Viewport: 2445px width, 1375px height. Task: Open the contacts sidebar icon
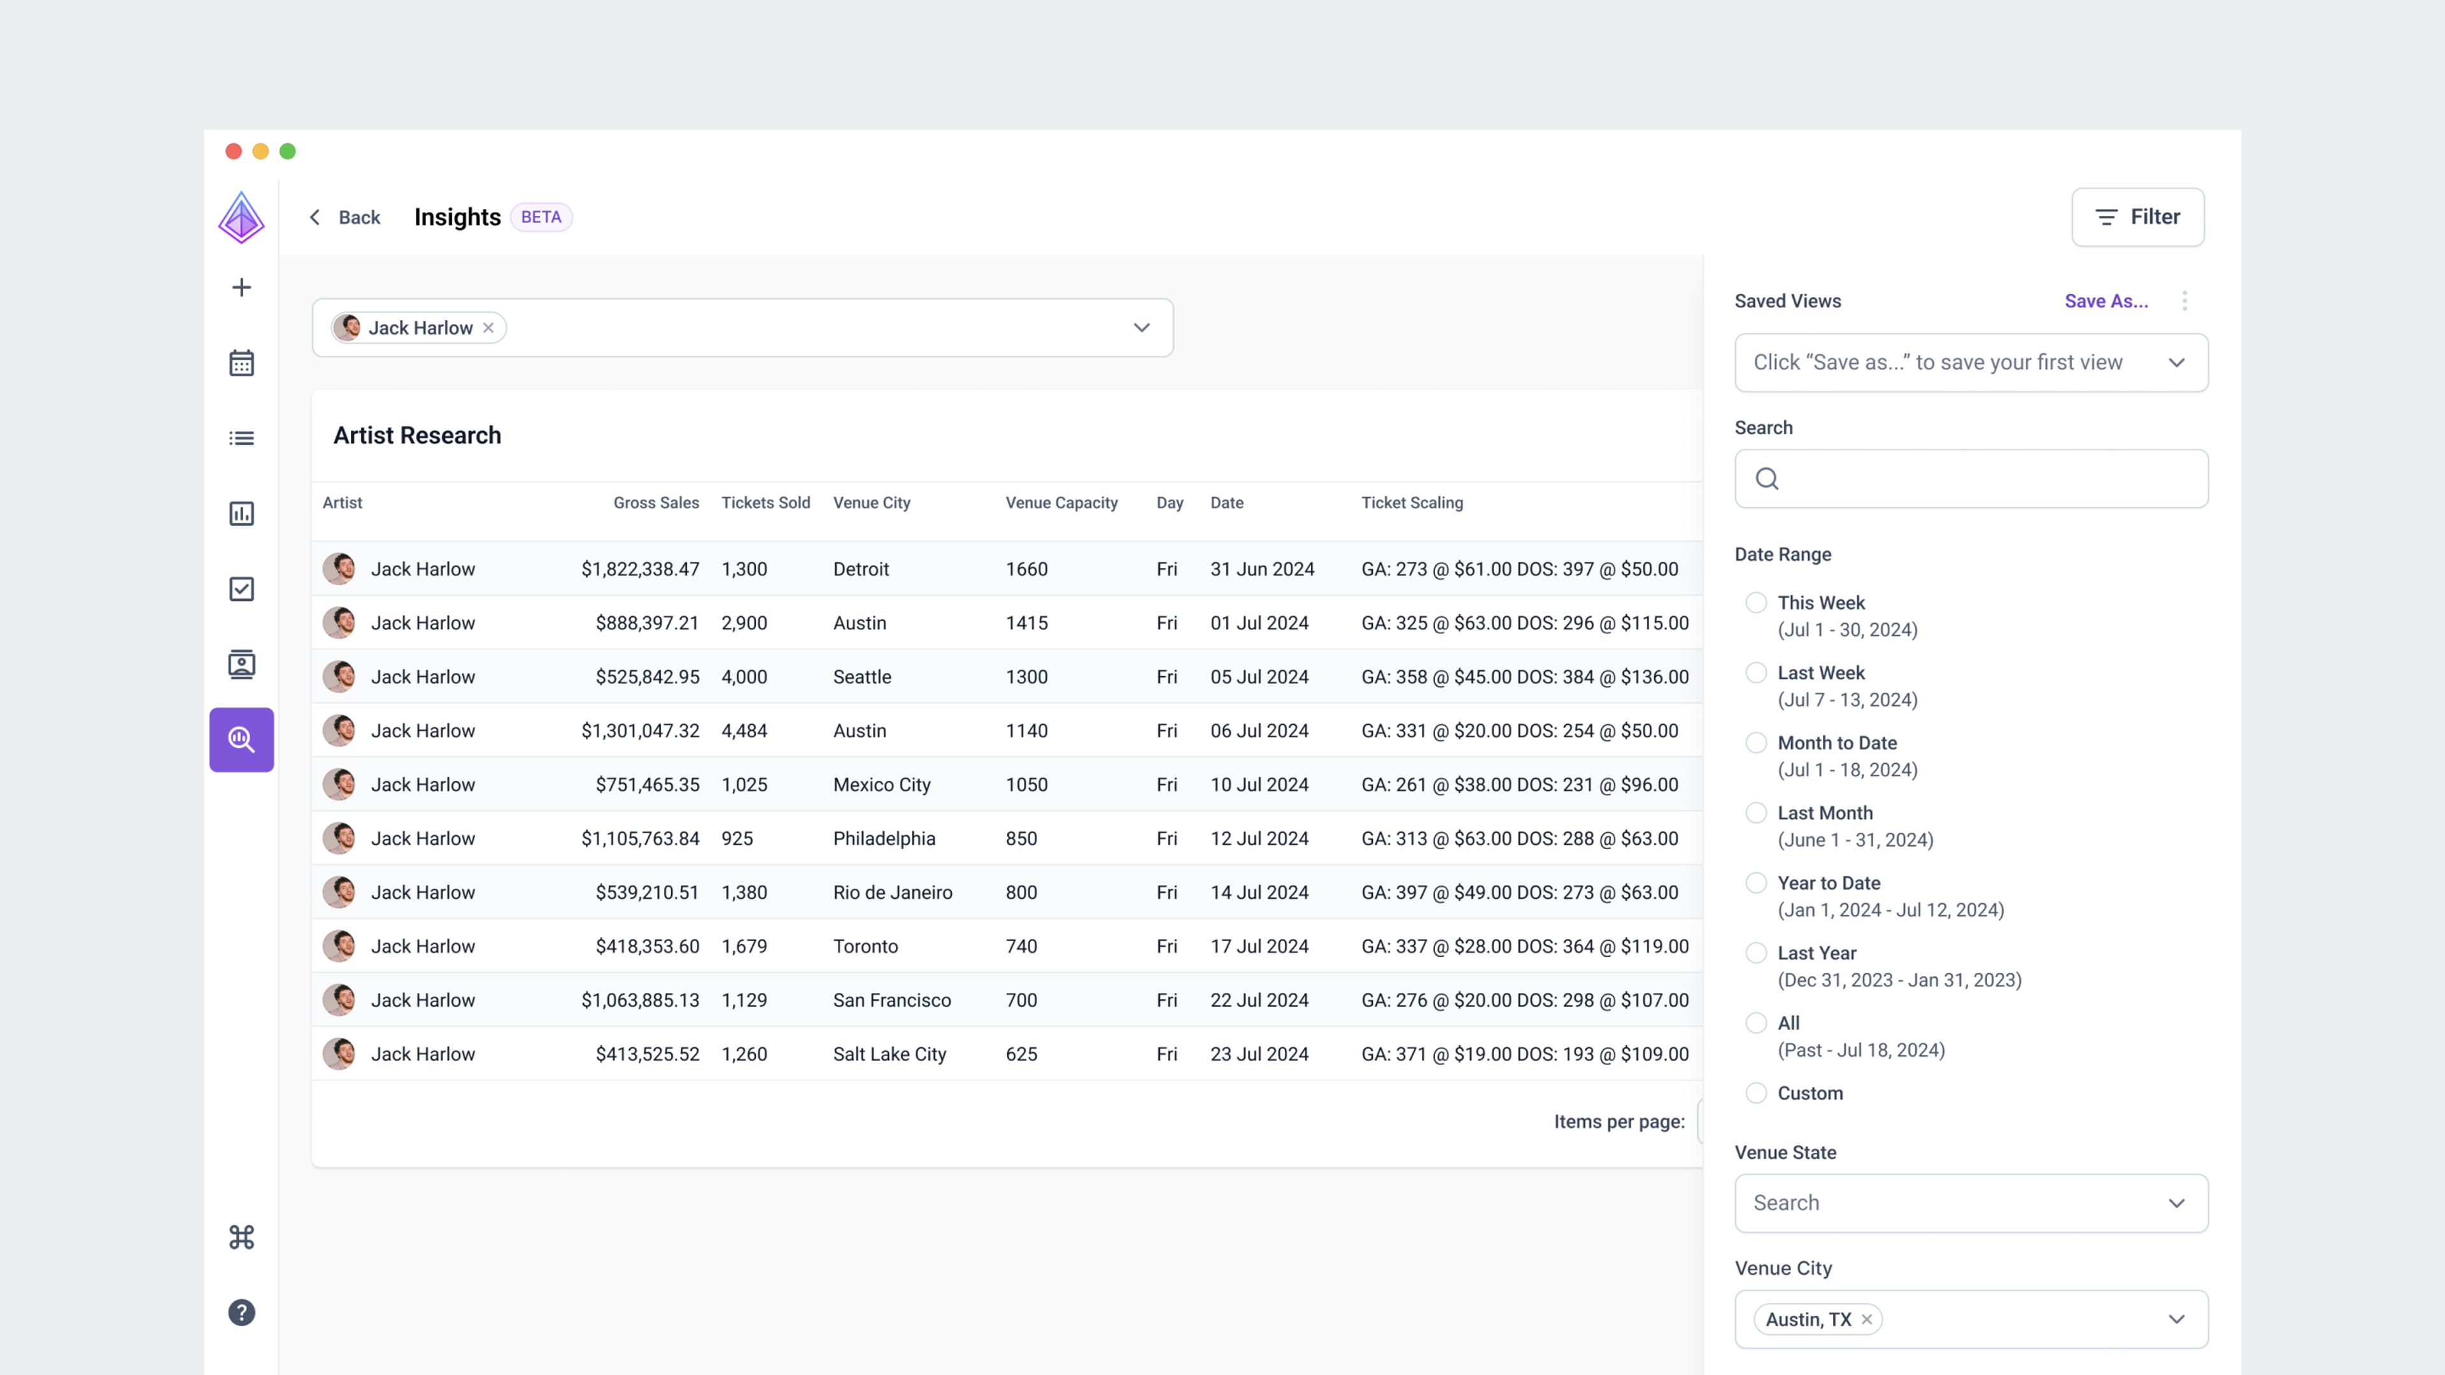[241, 664]
